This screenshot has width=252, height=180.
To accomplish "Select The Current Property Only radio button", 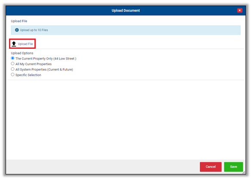I will [x=12, y=58].
